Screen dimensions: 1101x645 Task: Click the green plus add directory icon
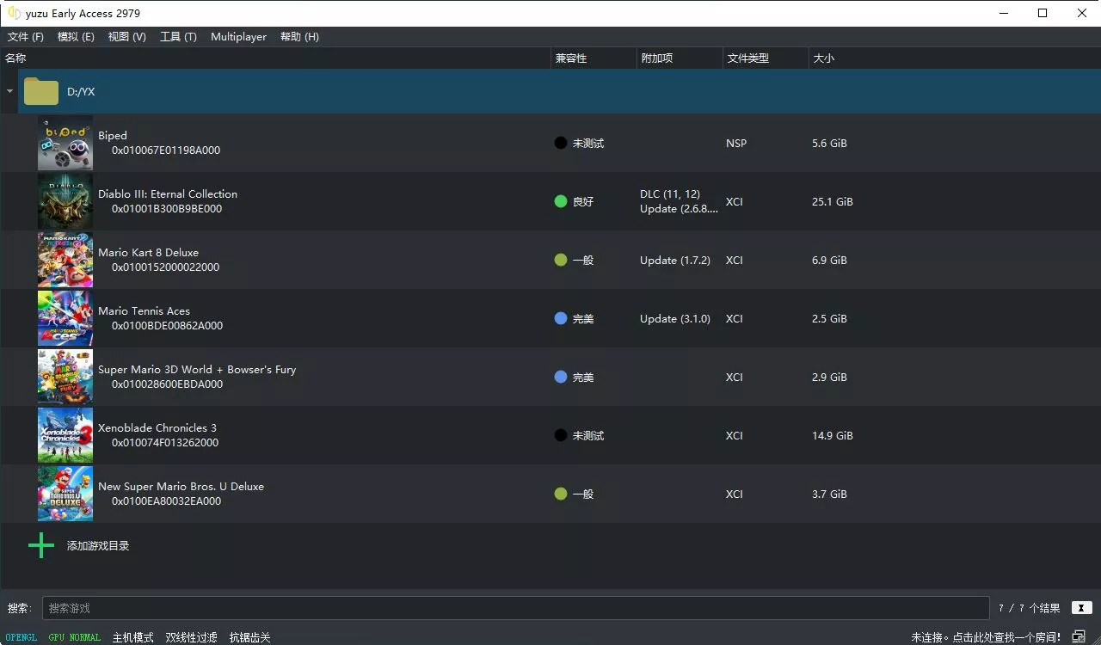click(x=41, y=545)
